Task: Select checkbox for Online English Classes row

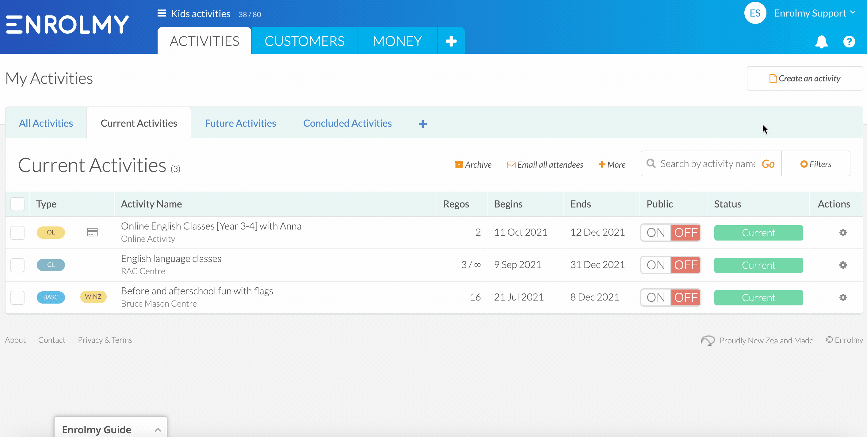Action: (17, 233)
